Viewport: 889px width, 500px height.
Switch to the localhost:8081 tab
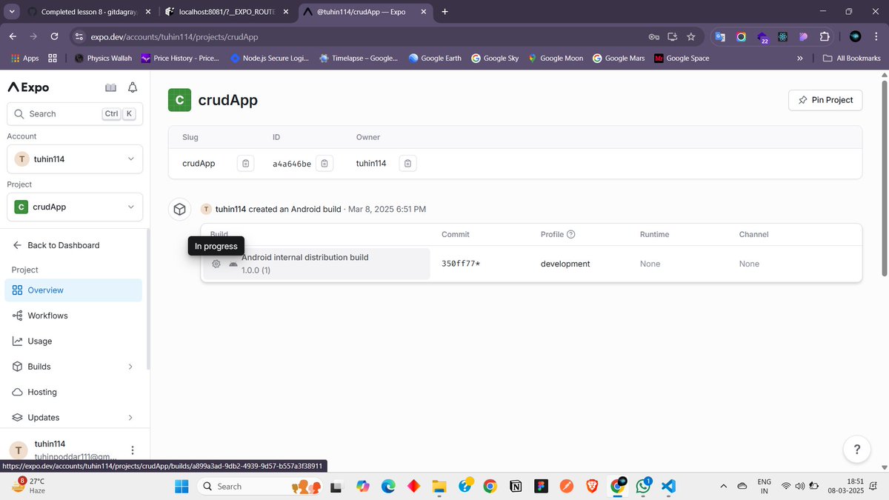226,12
